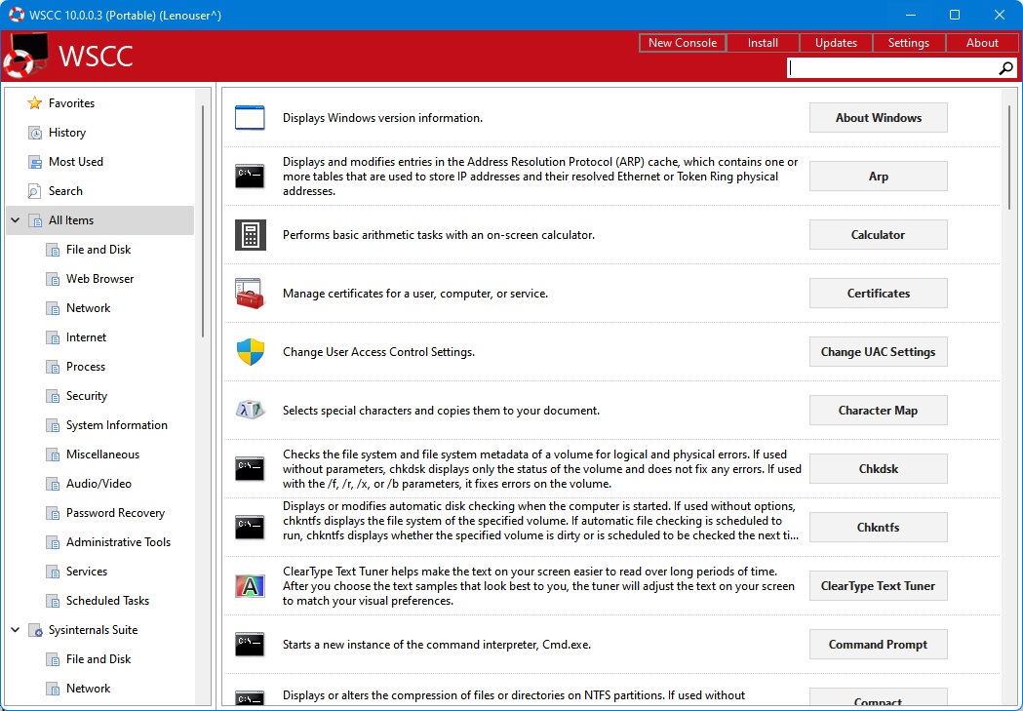Image resolution: width=1023 pixels, height=711 pixels.
Task: Collapse the Sysinternals Suite tree node
Action: click(x=15, y=630)
